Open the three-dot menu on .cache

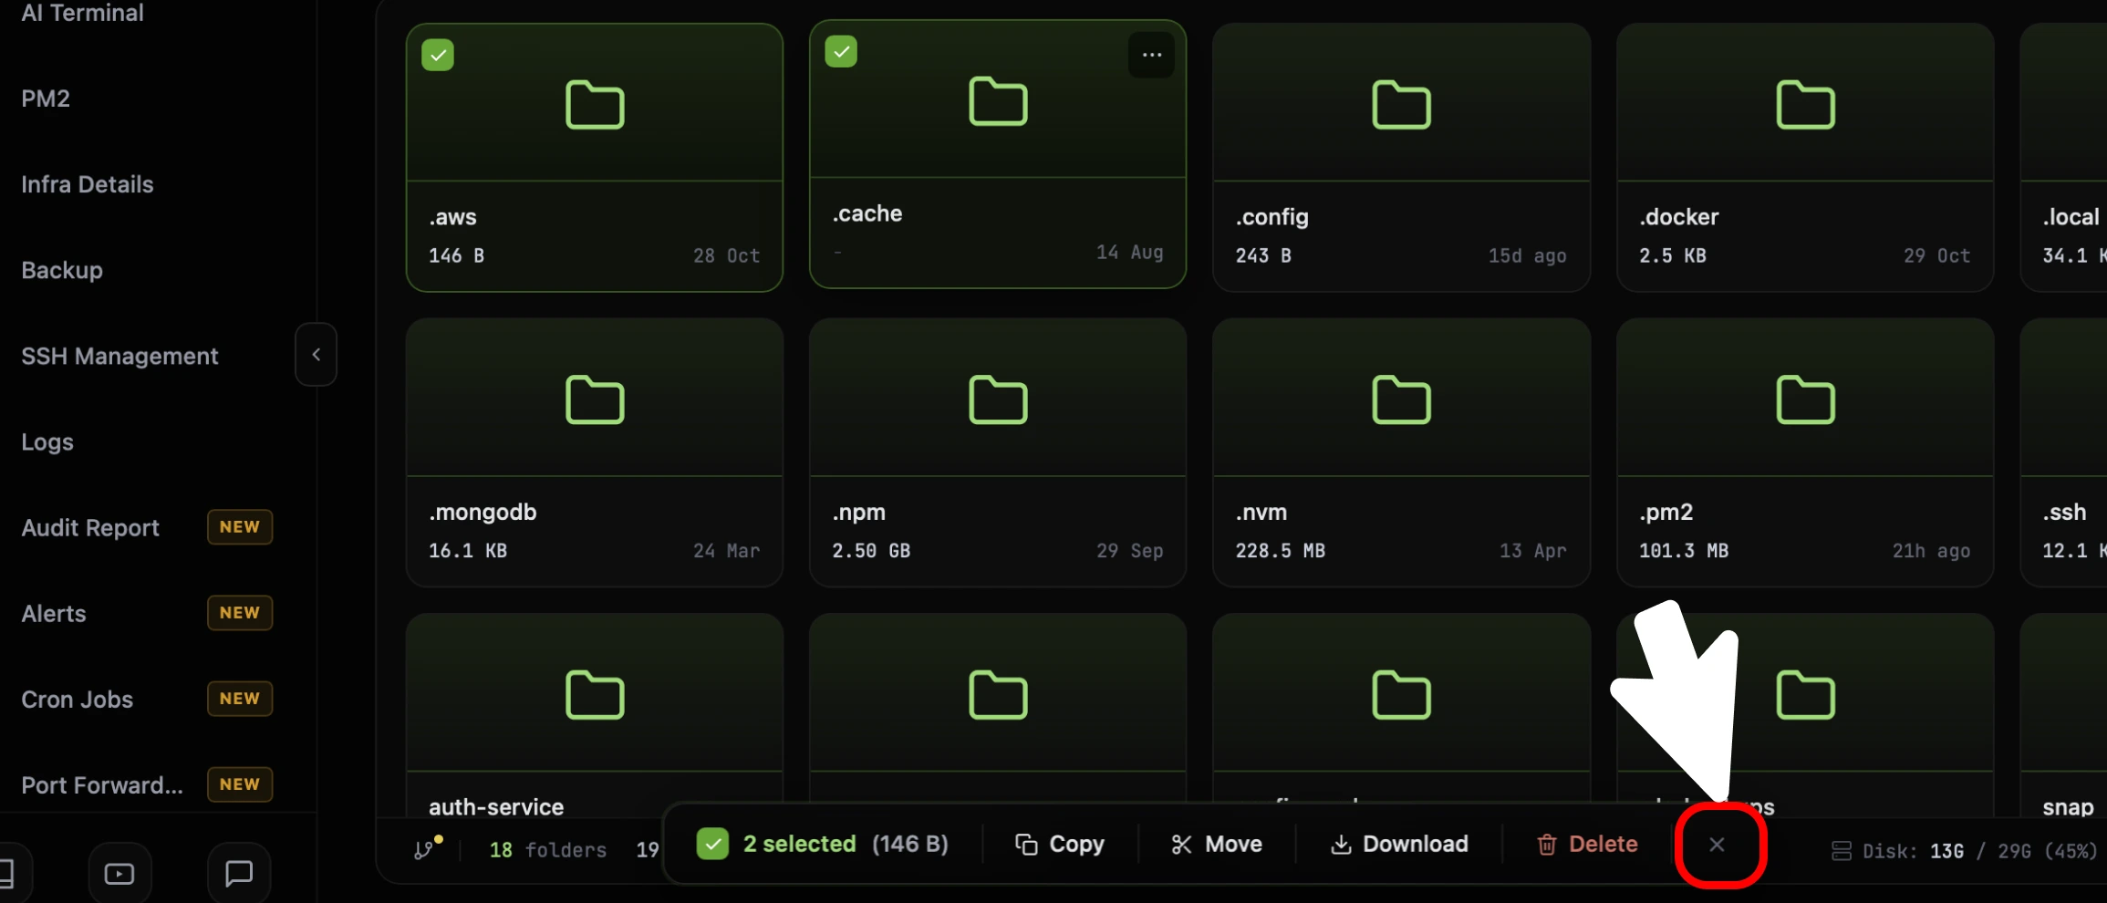(x=1152, y=55)
